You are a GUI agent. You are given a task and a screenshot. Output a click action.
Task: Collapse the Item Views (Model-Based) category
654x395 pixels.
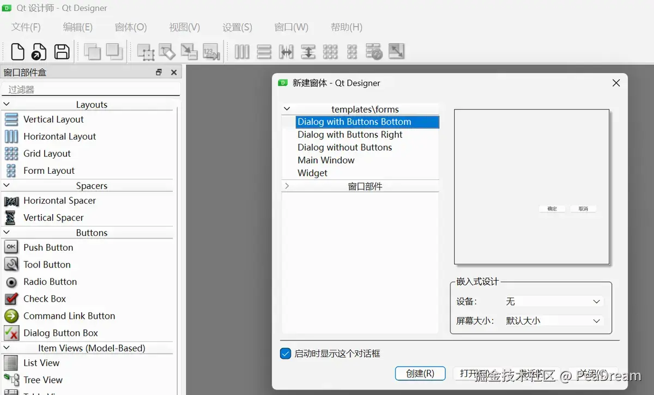tap(7, 348)
